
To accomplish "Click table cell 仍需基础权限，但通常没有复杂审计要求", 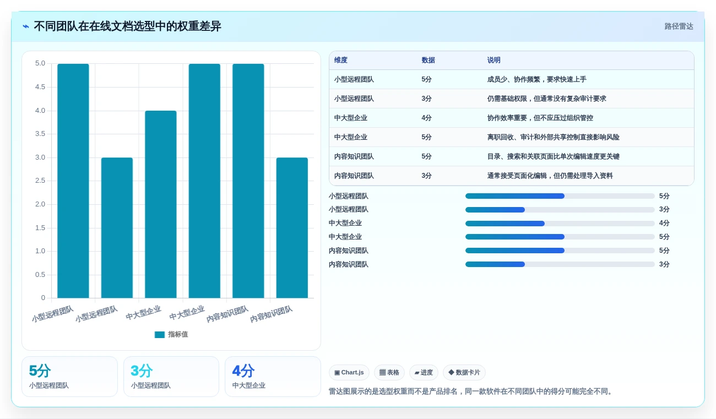I will (547, 99).
